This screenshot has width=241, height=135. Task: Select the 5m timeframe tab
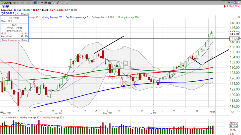[x=22, y=2]
